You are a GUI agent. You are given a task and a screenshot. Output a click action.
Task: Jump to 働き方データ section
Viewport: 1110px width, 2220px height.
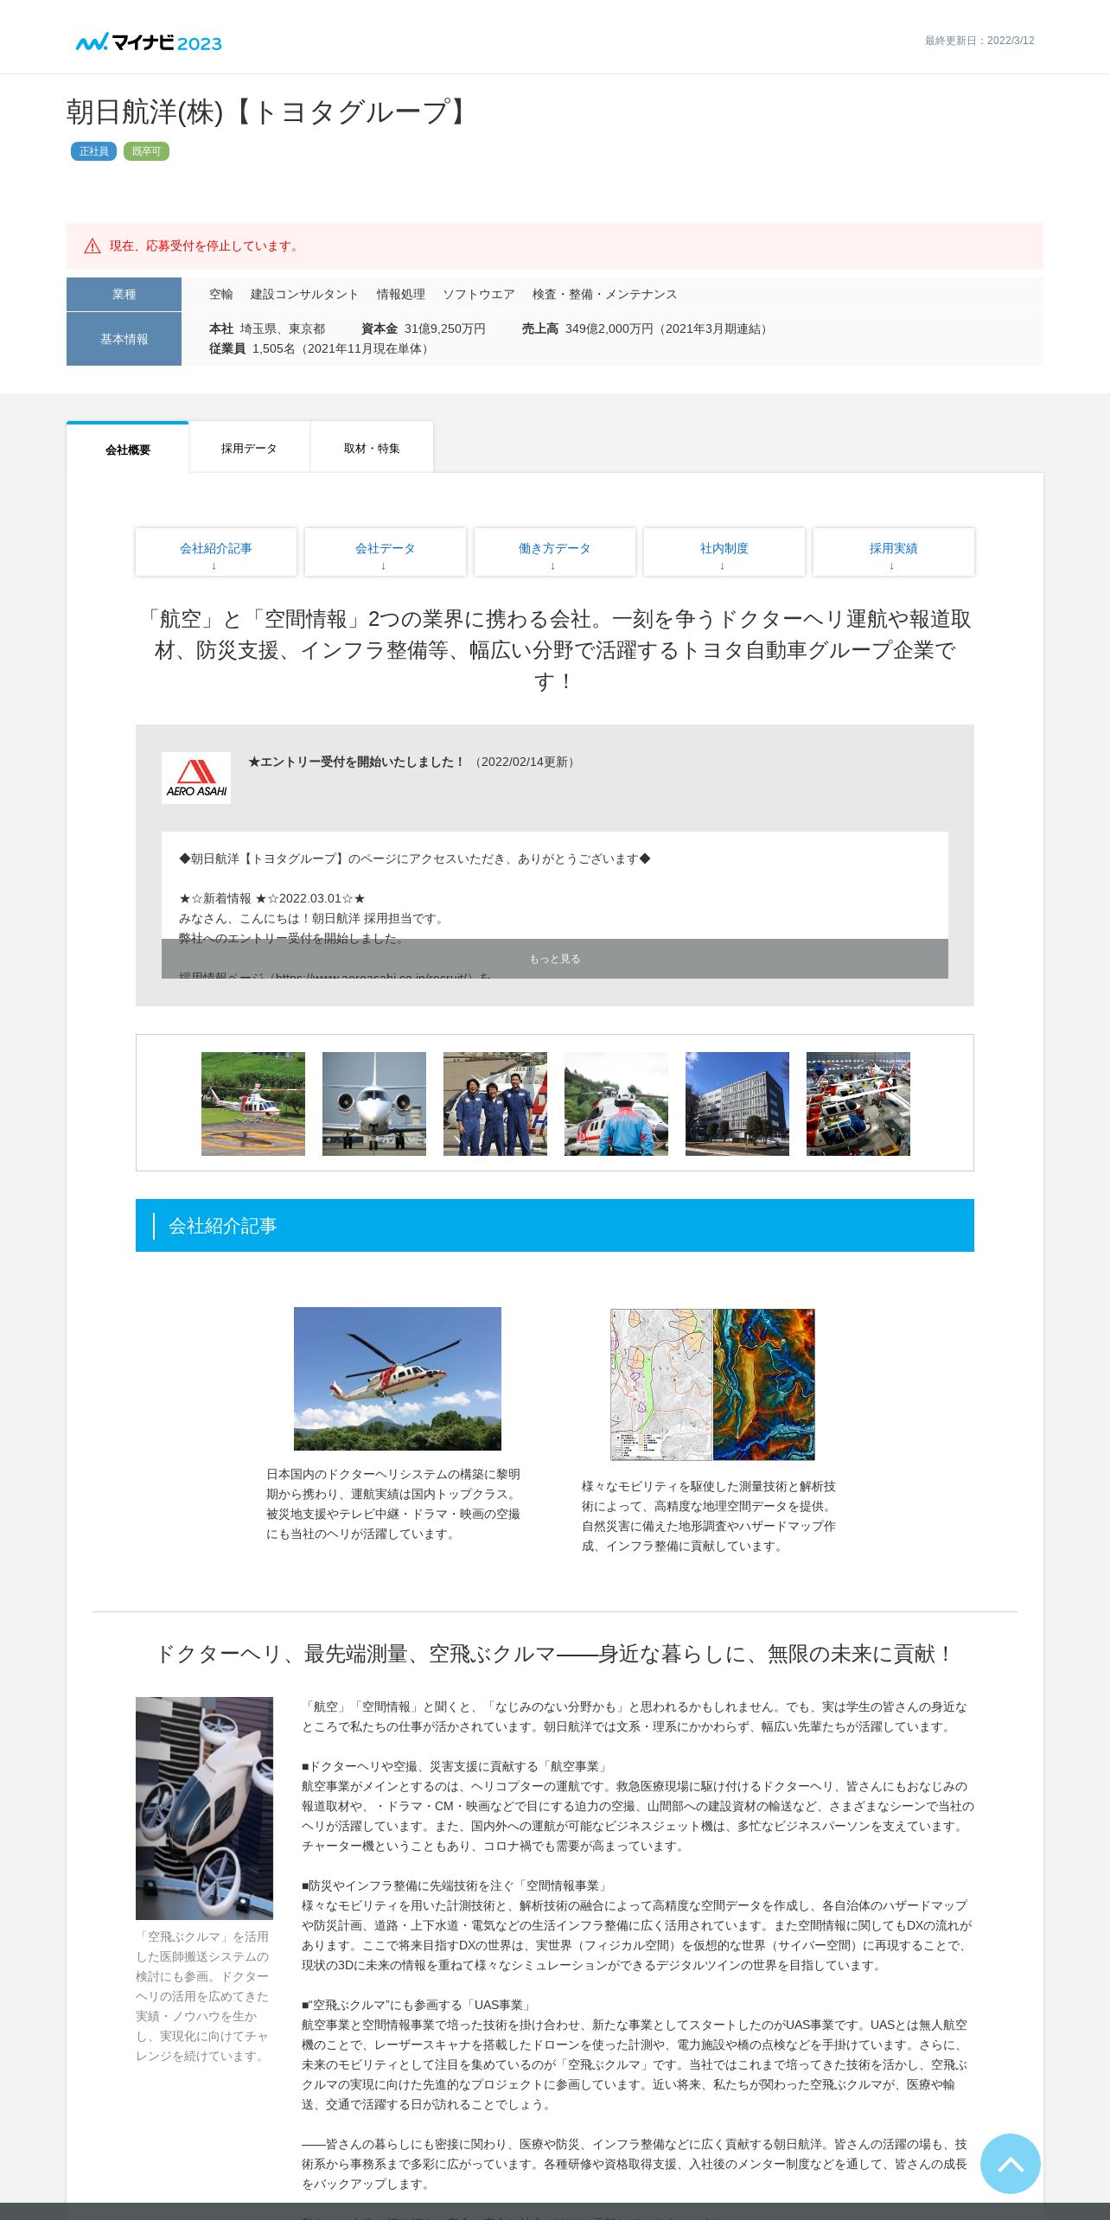pos(555,552)
